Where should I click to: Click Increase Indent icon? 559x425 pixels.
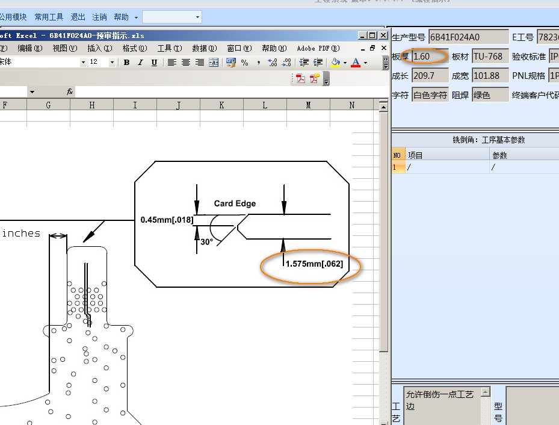[318, 63]
